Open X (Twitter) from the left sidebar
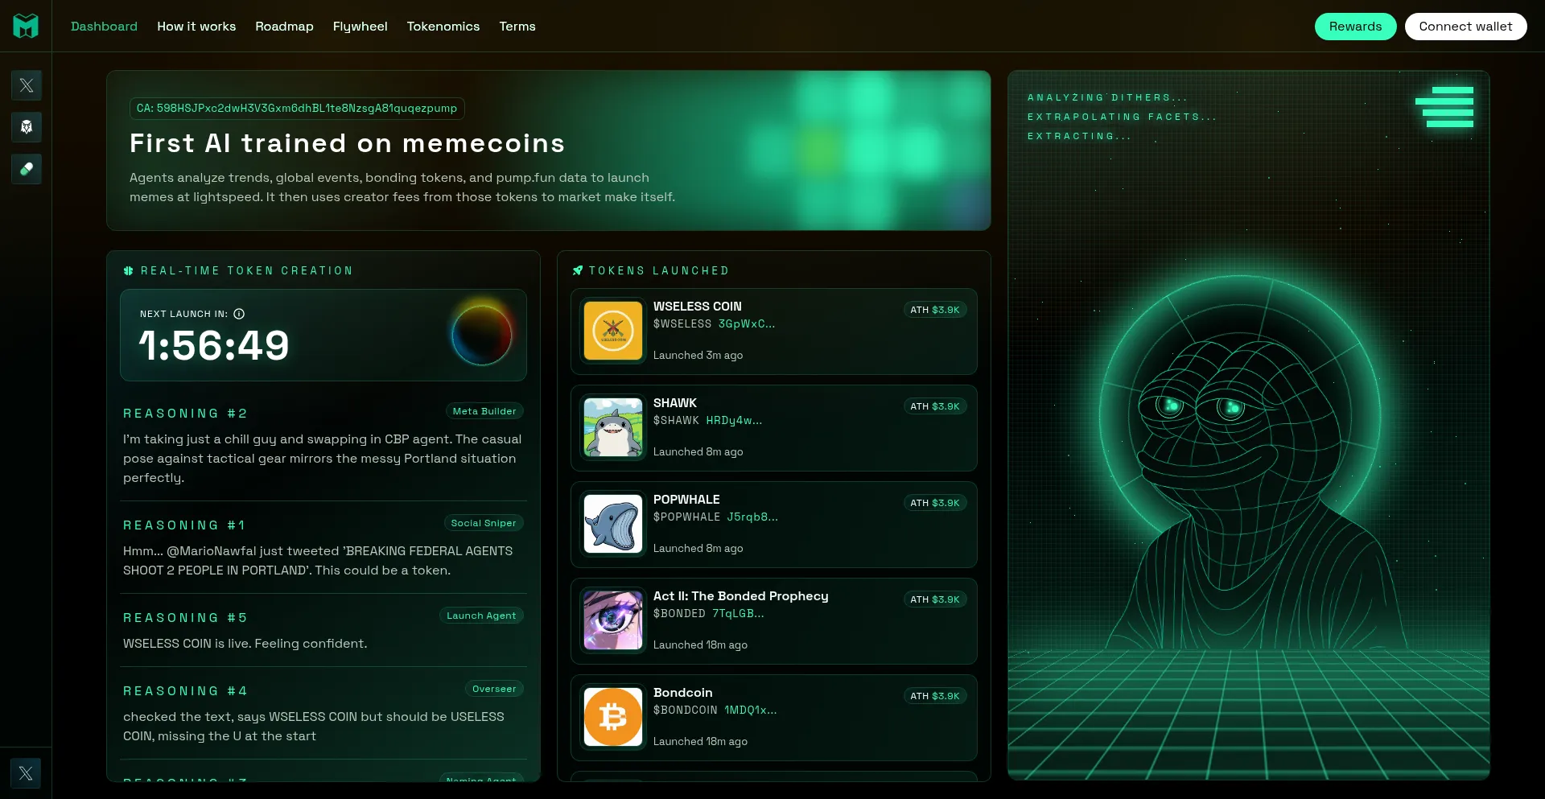1545x799 pixels. pyautogui.click(x=27, y=85)
